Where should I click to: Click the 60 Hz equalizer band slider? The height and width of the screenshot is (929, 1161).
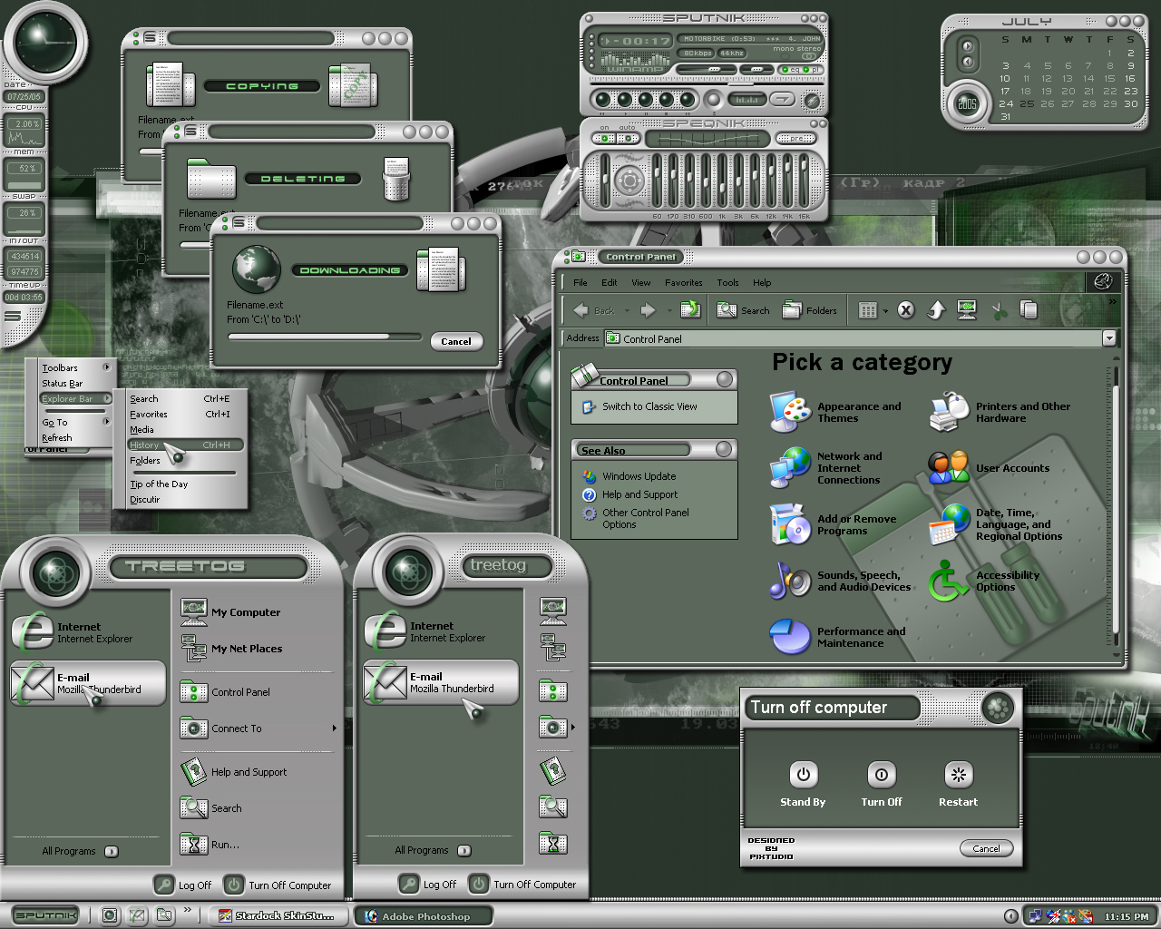tap(657, 181)
